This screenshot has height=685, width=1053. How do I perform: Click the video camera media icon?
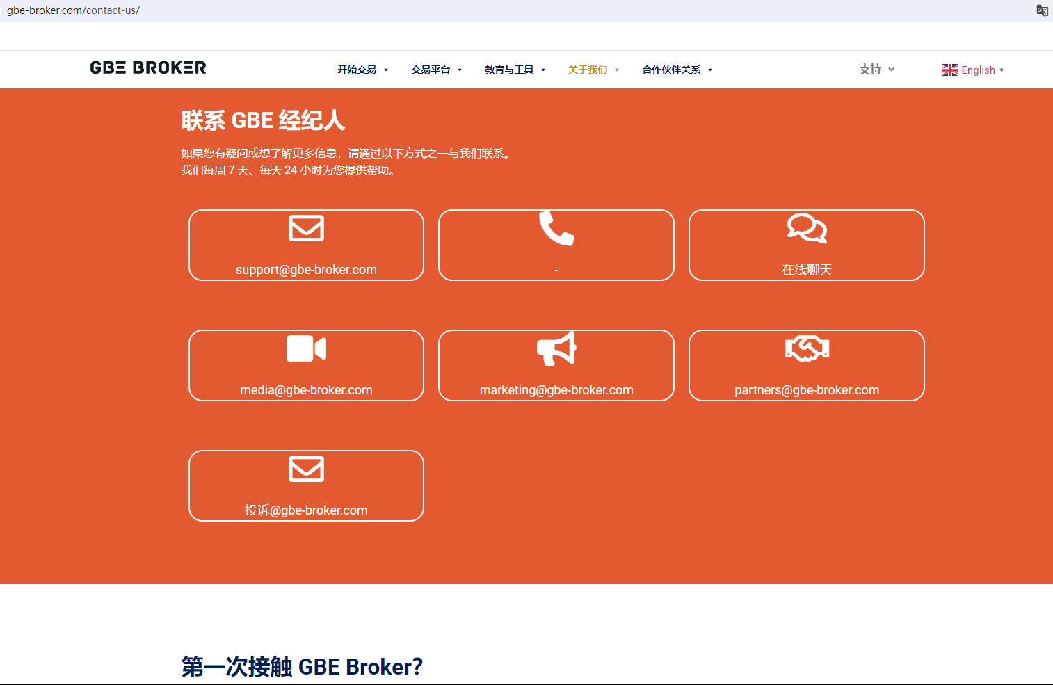[306, 348]
